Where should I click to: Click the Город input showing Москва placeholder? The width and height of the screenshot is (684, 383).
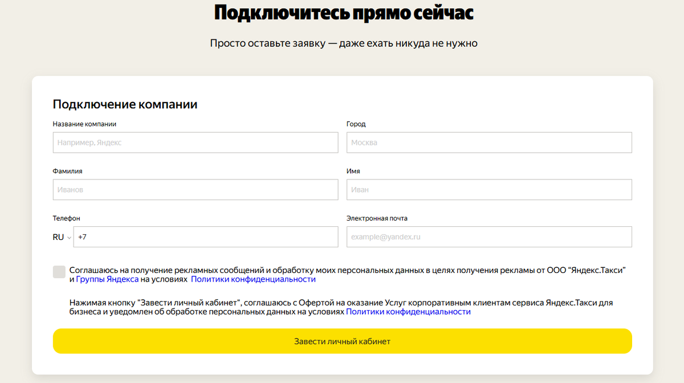click(x=488, y=142)
